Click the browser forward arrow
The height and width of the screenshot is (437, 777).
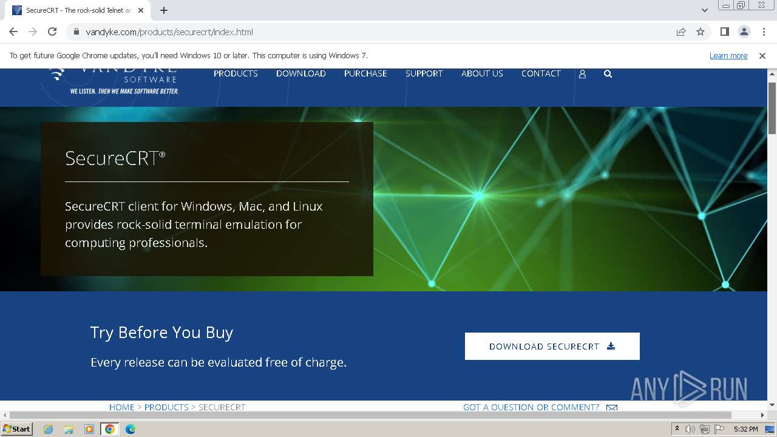click(x=33, y=32)
